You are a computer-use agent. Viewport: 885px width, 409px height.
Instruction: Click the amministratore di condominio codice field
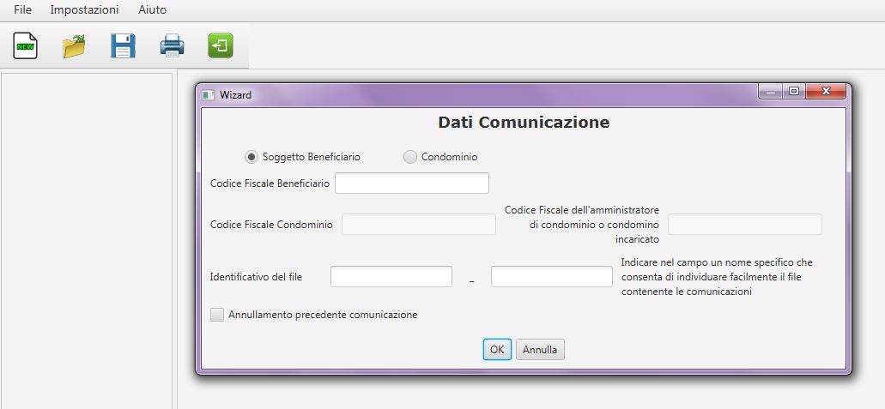tap(745, 225)
